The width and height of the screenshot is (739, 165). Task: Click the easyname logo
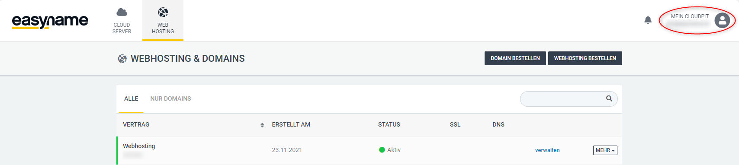coord(50,21)
